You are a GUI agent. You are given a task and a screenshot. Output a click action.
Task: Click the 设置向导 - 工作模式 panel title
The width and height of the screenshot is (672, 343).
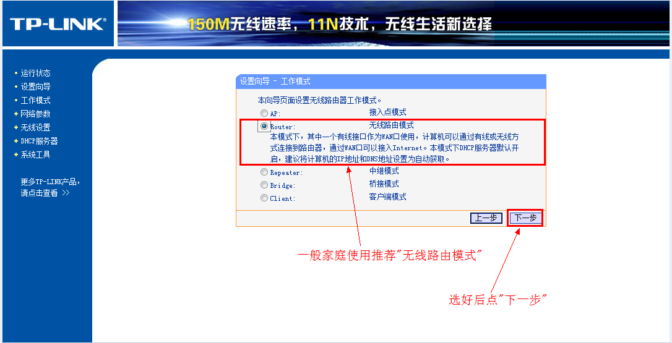pos(275,81)
